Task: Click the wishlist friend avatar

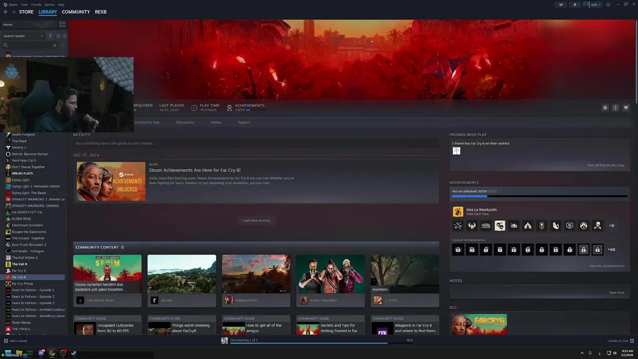Action: click(456, 151)
